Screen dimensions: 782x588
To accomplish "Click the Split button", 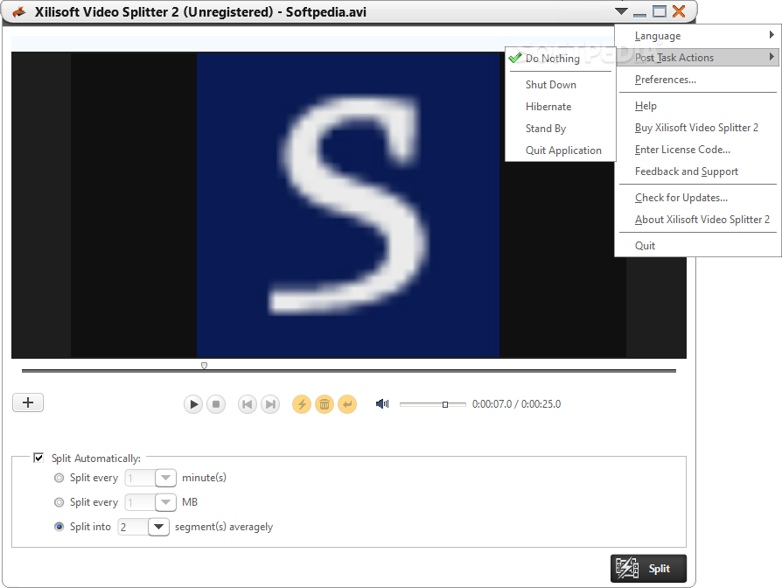I will [648, 569].
